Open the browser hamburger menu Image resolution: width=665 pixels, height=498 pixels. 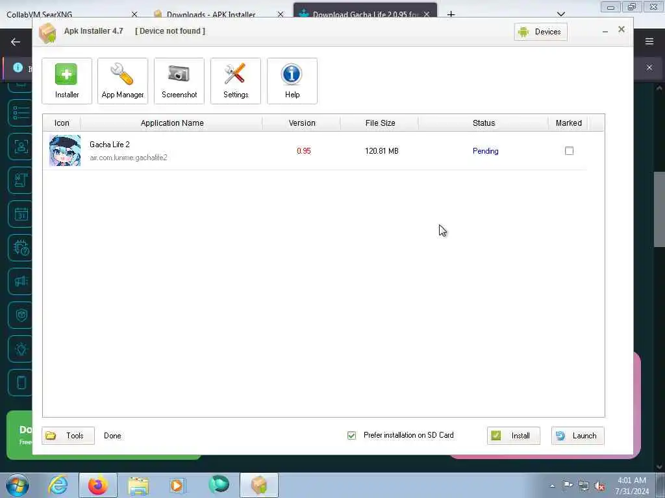click(649, 41)
